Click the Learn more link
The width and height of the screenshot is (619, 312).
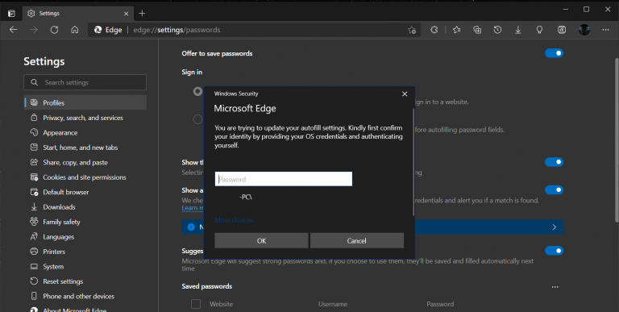pyautogui.click(x=193, y=208)
